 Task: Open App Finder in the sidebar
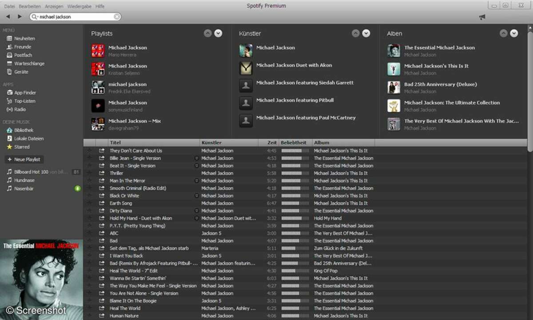[x=25, y=93]
